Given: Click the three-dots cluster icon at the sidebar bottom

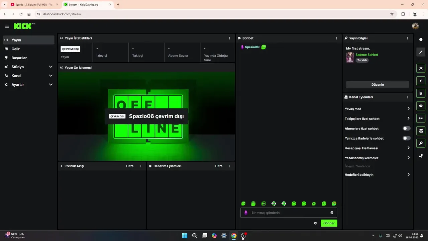Looking at the screenshot, I should (421, 156).
